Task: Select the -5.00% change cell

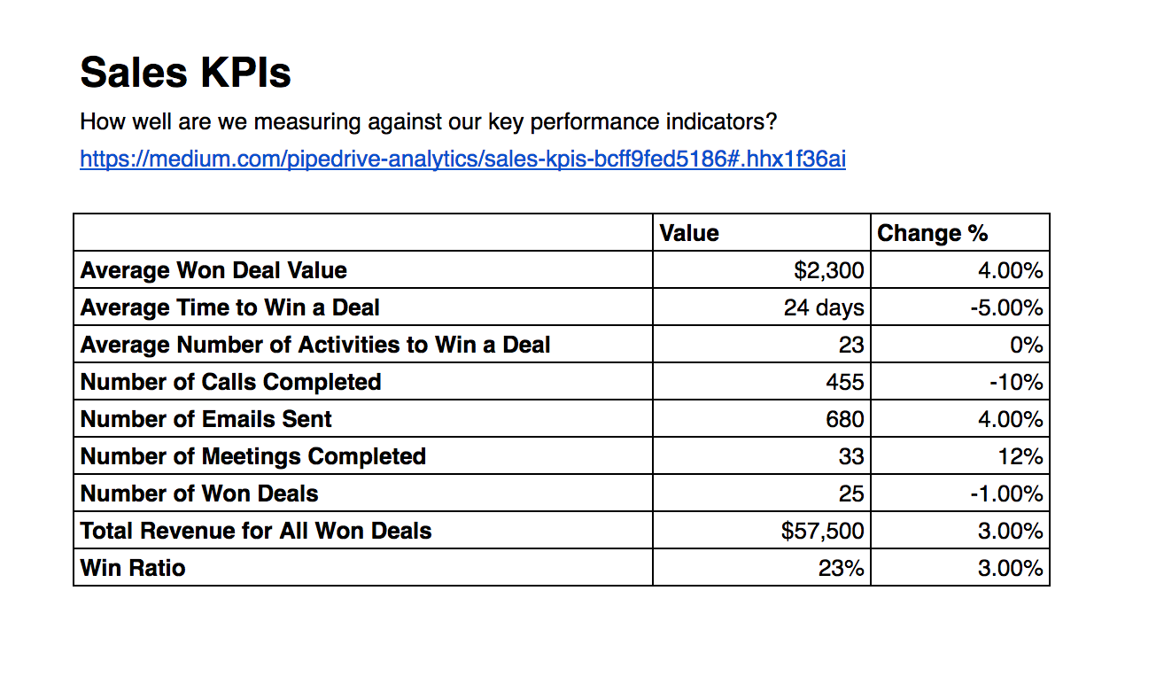Action: [x=960, y=307]
